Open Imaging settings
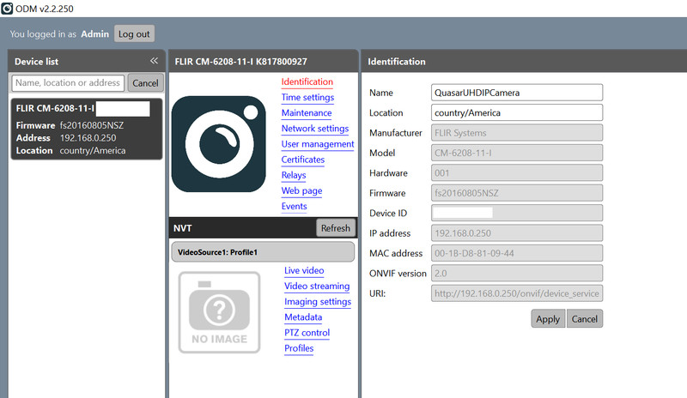The width and height of the screenshot is (687, 398). click(x=318, y=302)
